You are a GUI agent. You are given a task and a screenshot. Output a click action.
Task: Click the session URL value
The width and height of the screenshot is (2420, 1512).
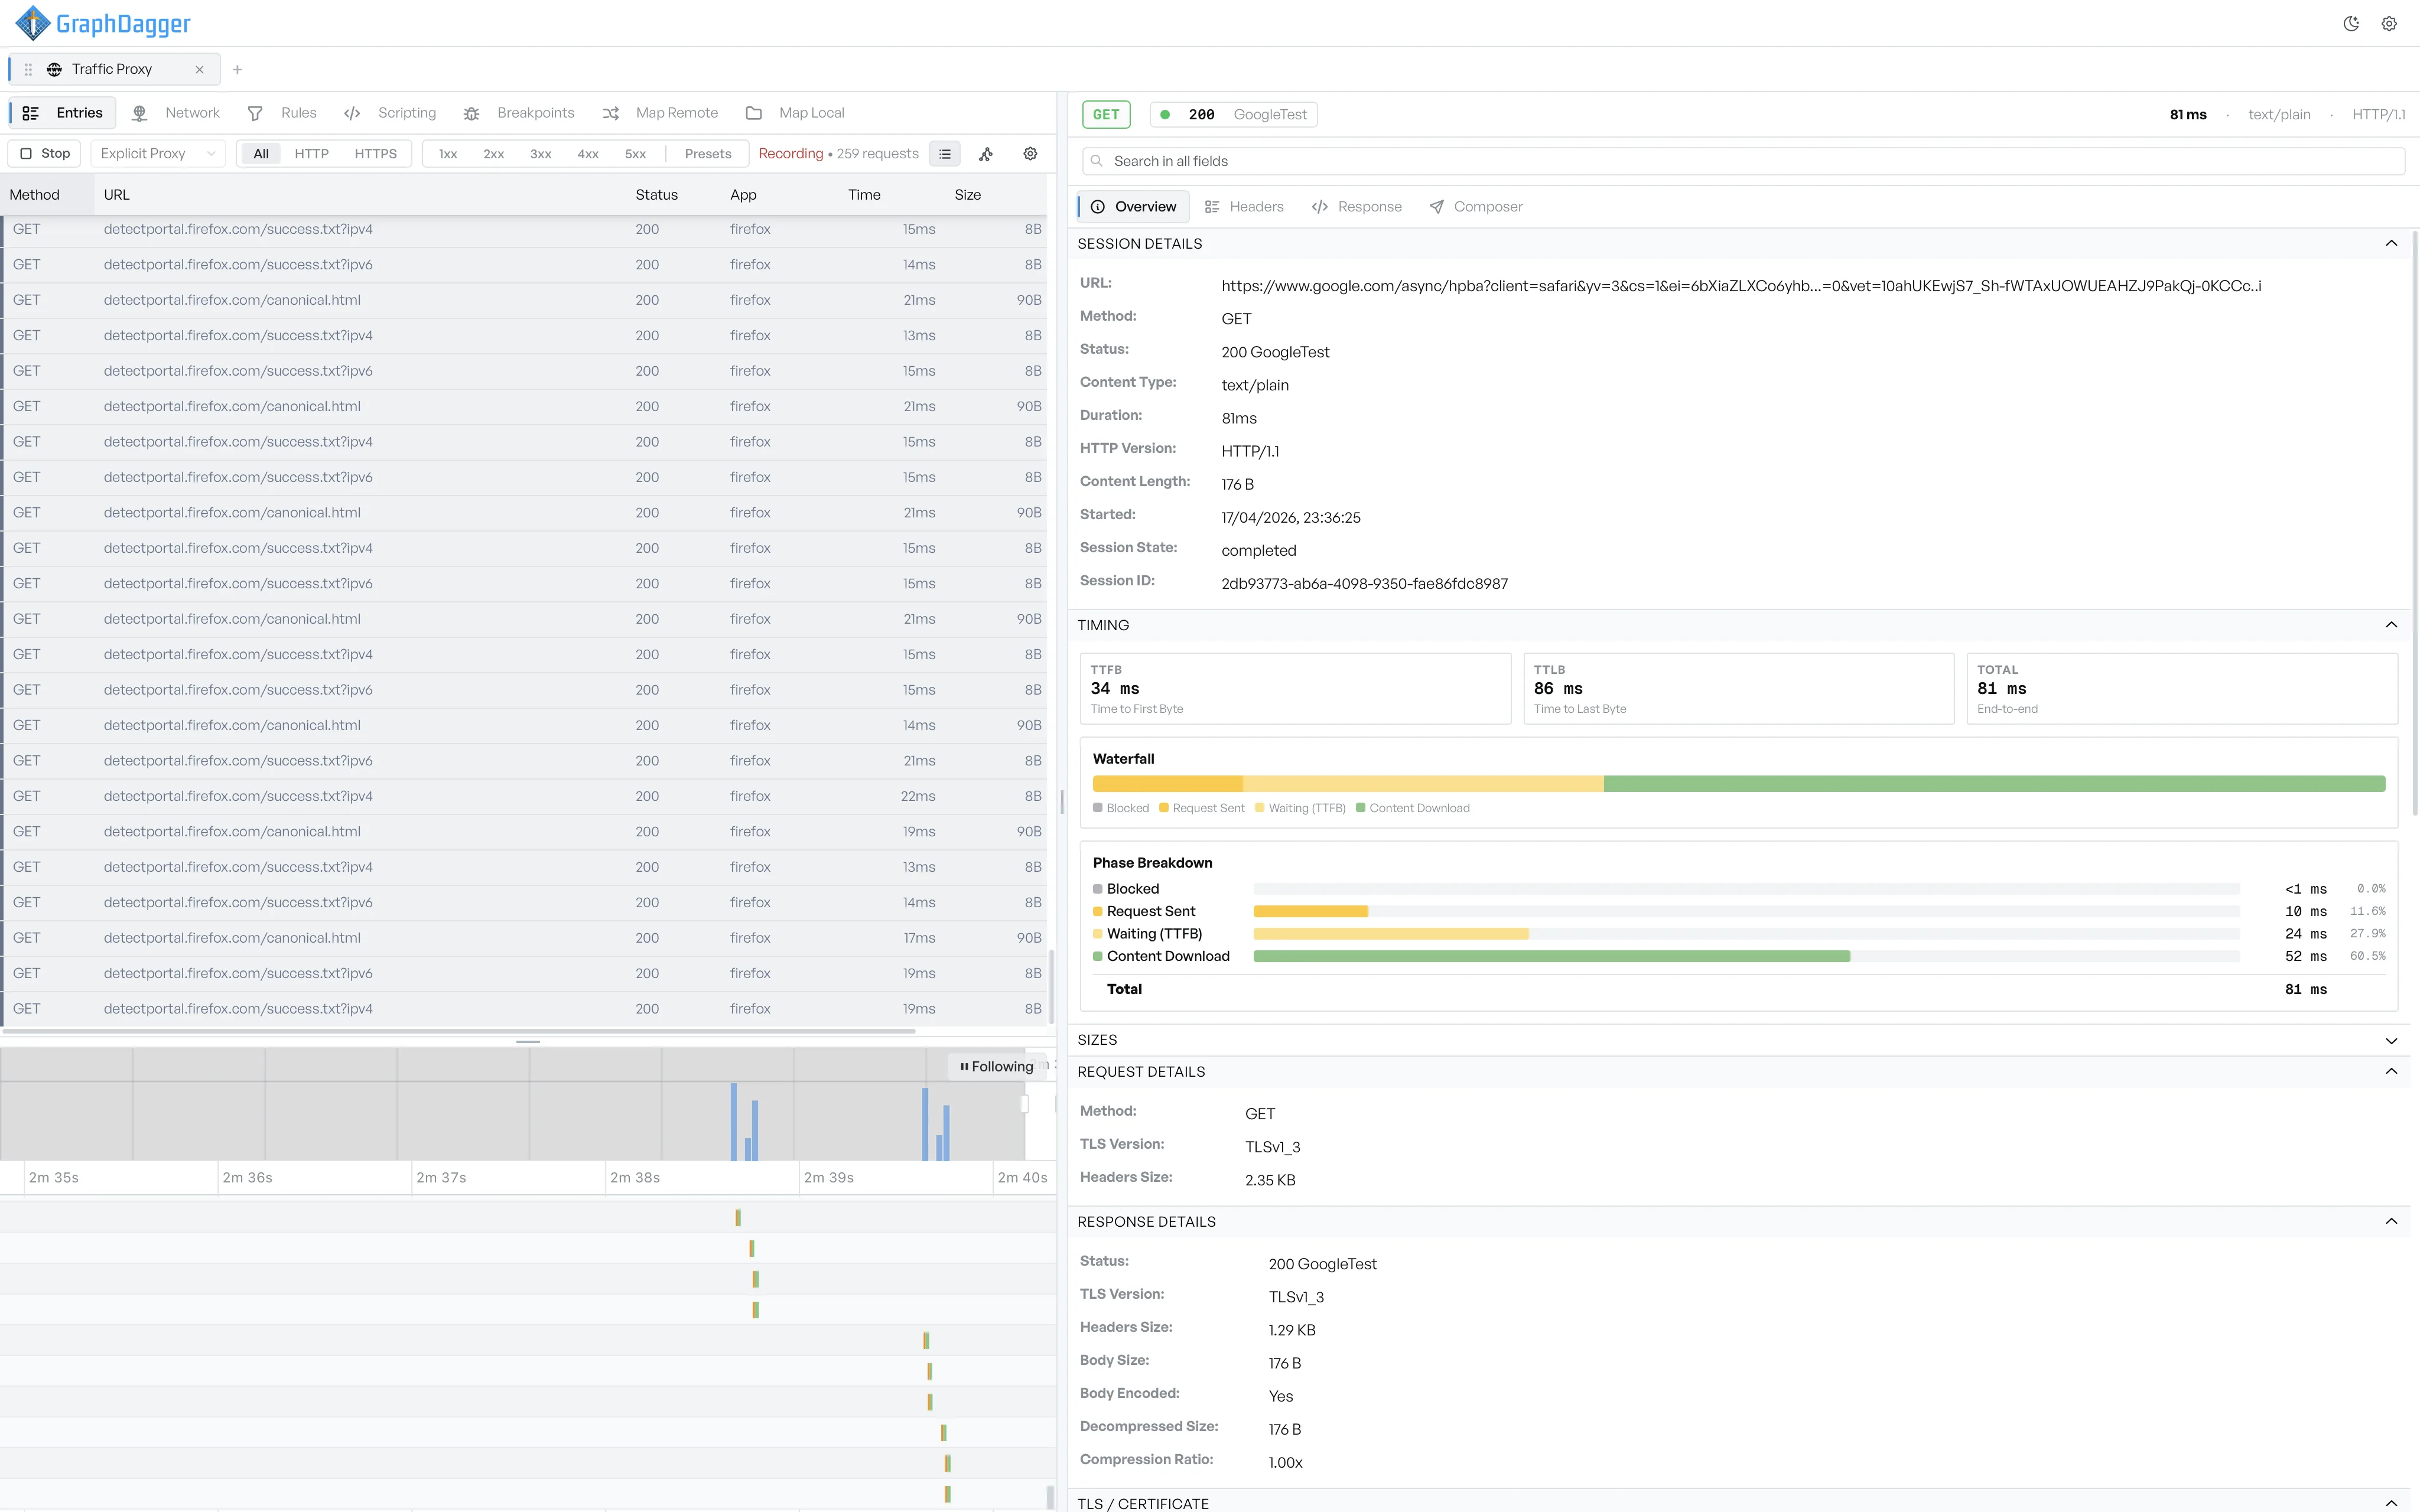click(x=1741, y=286)
